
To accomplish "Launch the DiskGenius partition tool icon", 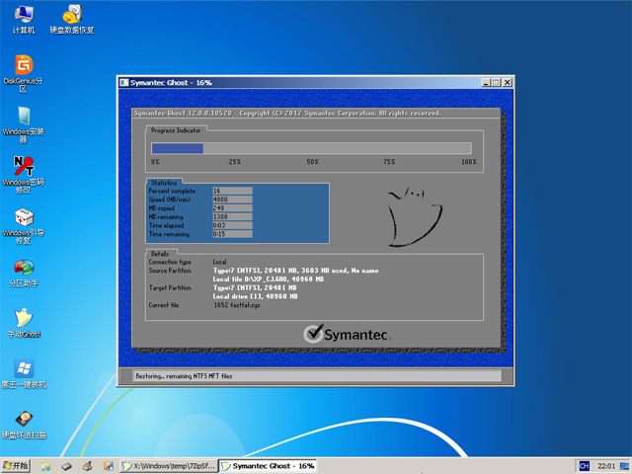I will 23,66.
